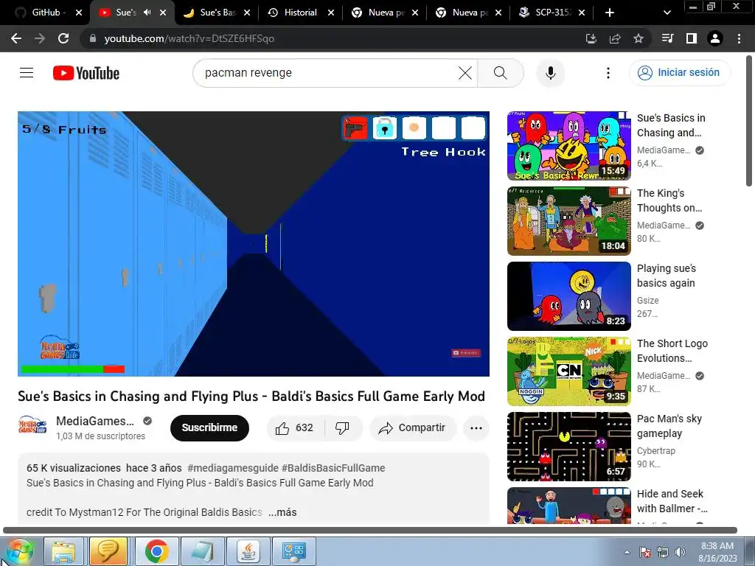Show hidden tray icons arrow
This screenshot has width=755, height=566.
coord(627,552)
